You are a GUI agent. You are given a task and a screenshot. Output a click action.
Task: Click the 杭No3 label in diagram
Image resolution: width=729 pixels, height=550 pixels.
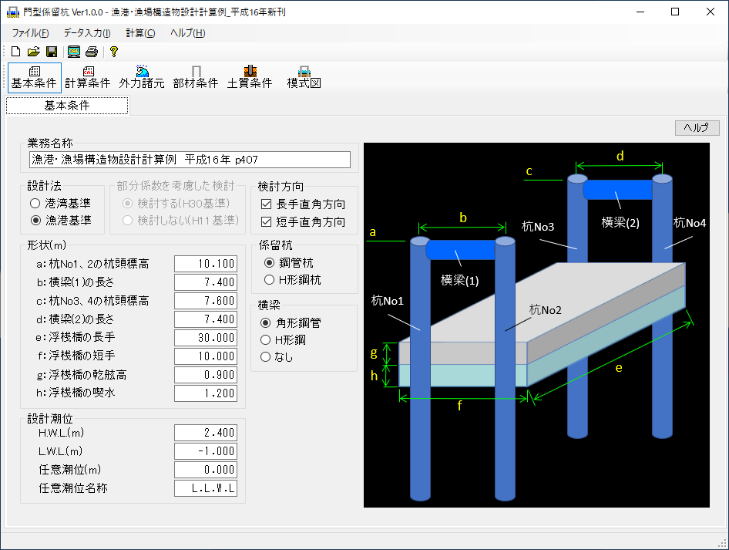[x=538, y=227]
